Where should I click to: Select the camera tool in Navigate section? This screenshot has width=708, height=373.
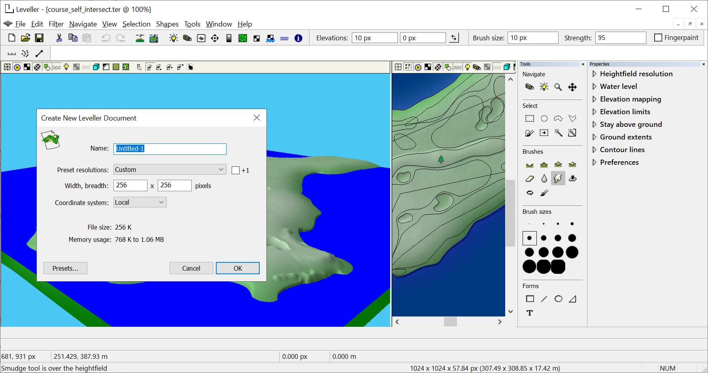coord(530,87)
